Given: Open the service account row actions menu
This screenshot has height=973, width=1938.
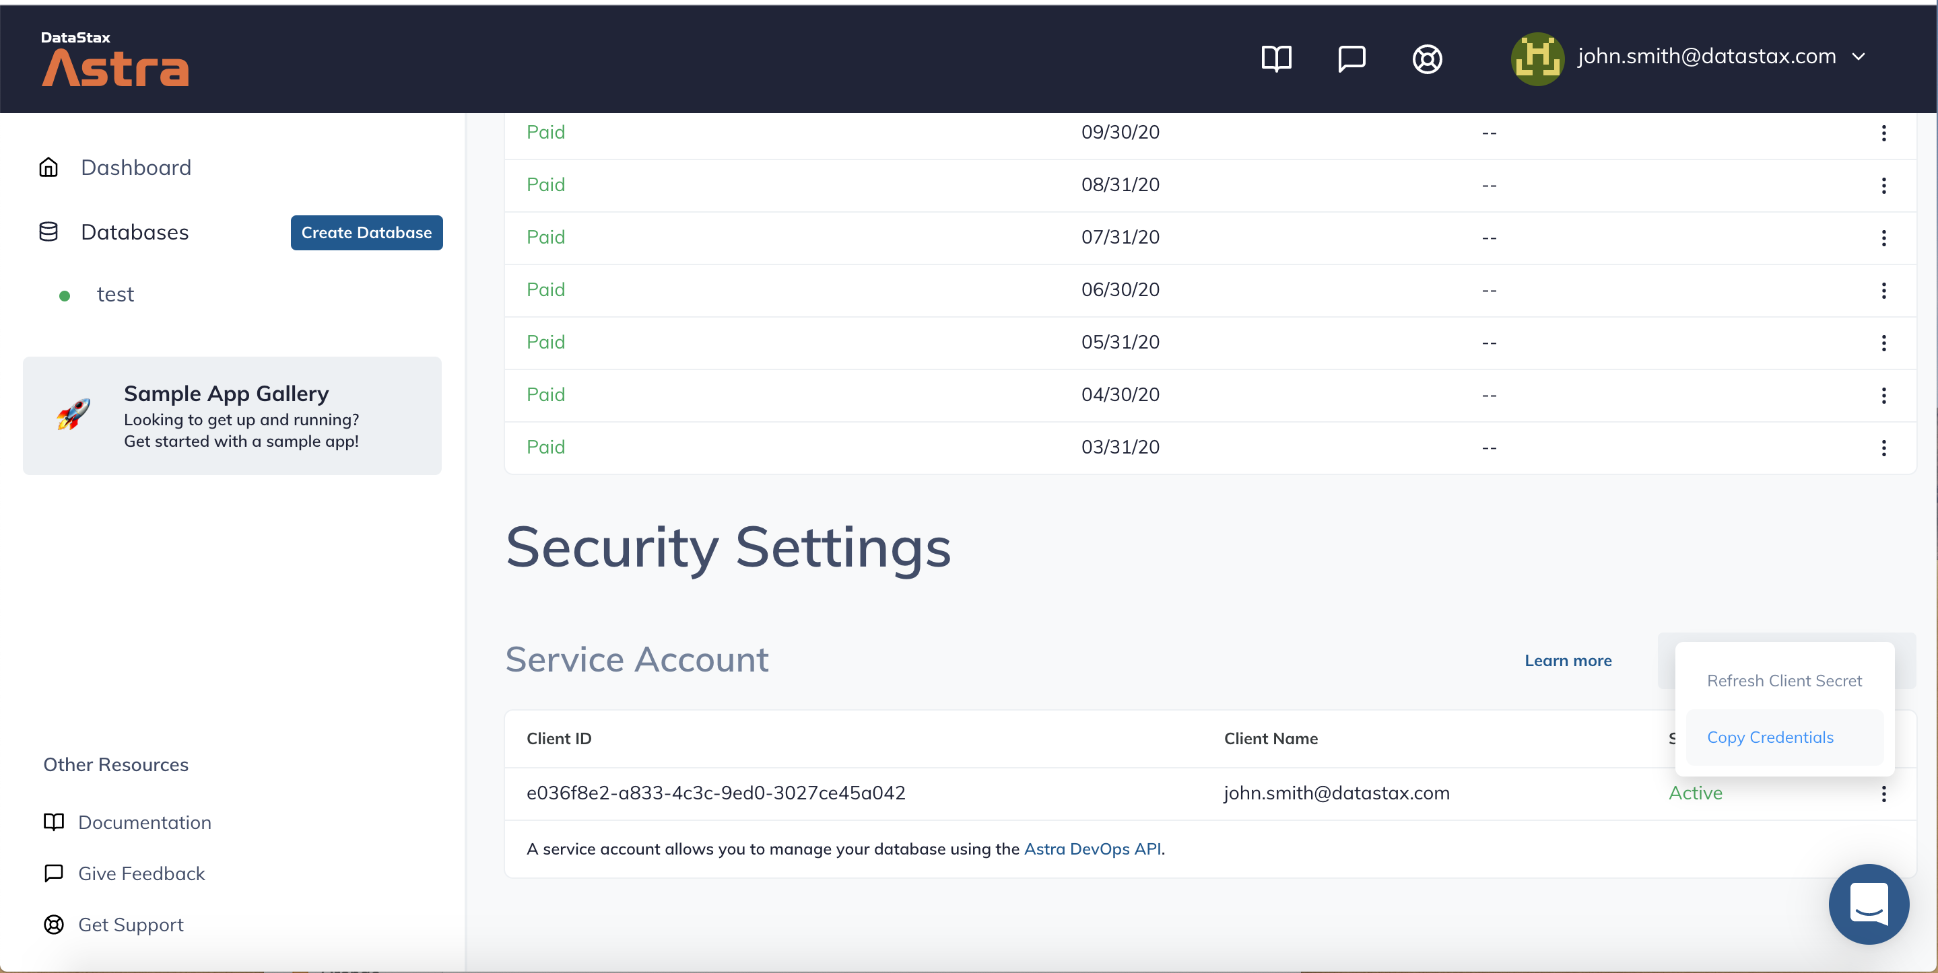Looking at the screenshot, I should tap(1883, 793).
